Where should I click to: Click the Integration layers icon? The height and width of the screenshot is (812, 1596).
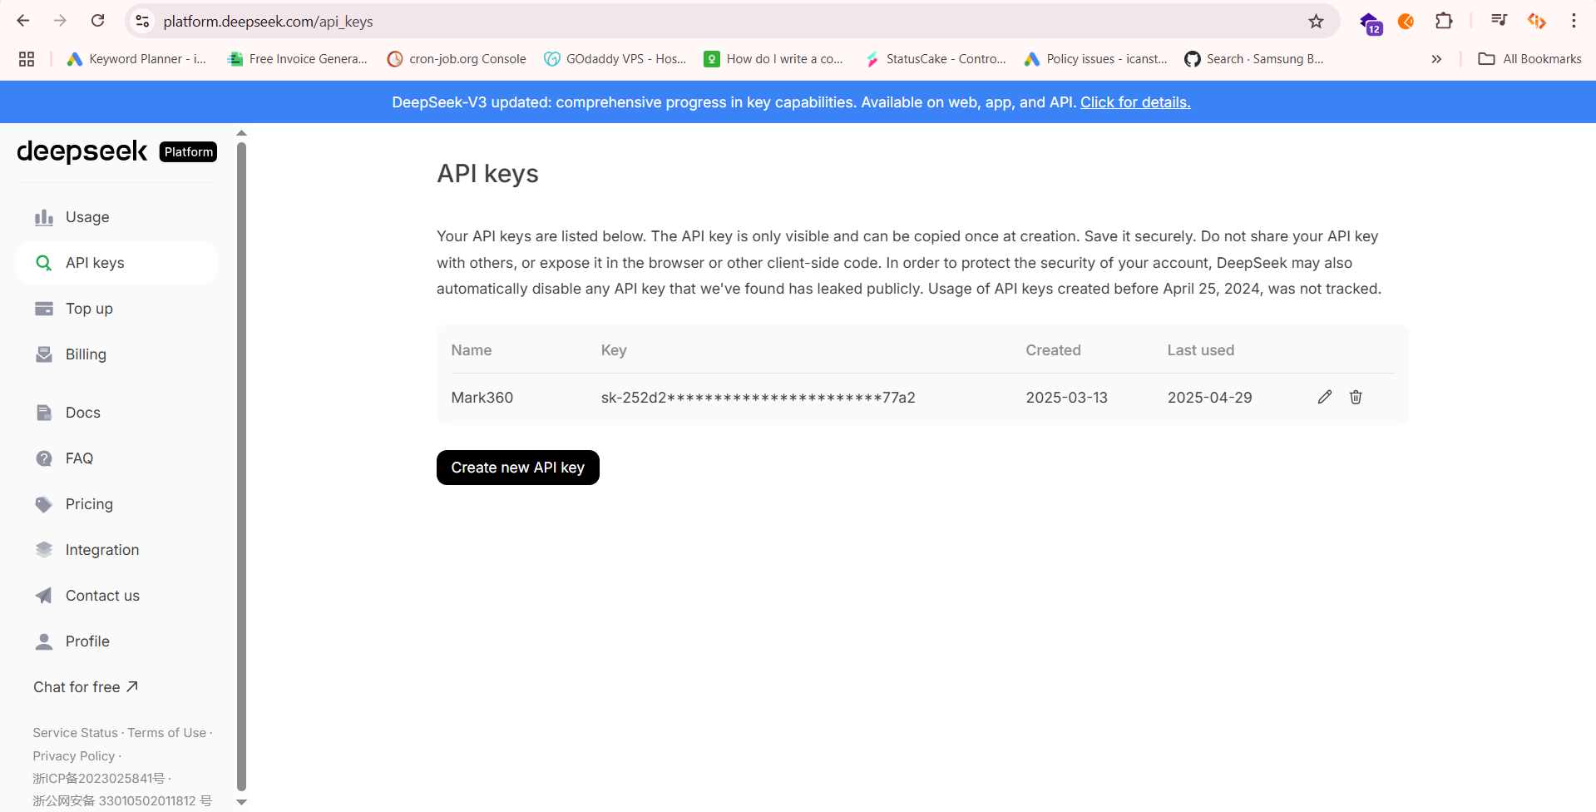(44, 550)
